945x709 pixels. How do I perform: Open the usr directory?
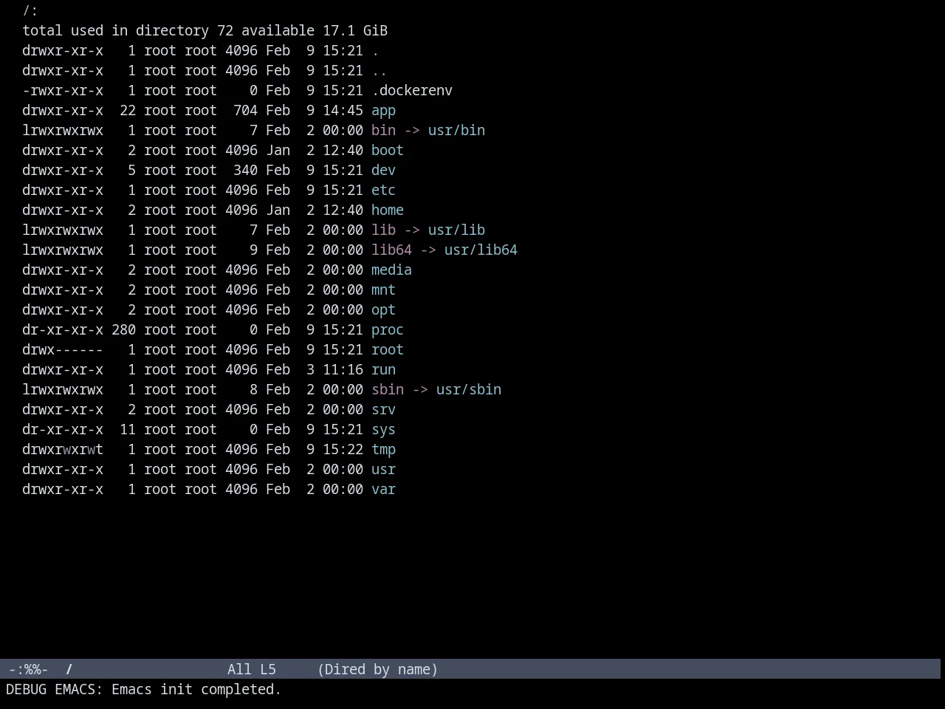point(383,470)
